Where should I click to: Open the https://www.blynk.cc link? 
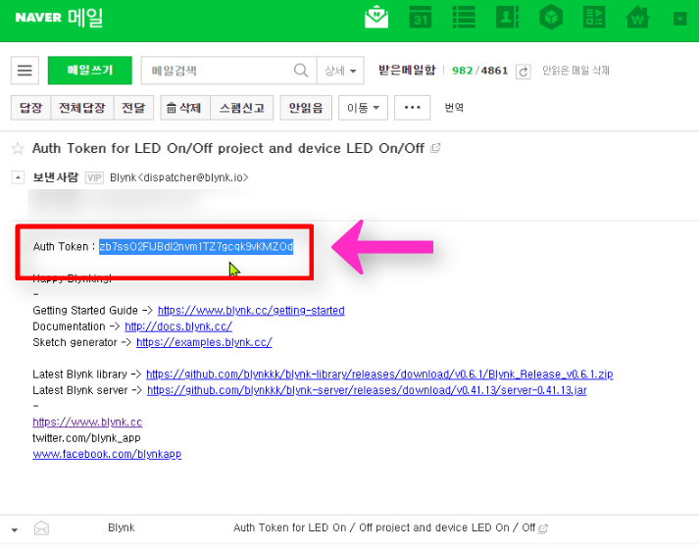[87, 422]
